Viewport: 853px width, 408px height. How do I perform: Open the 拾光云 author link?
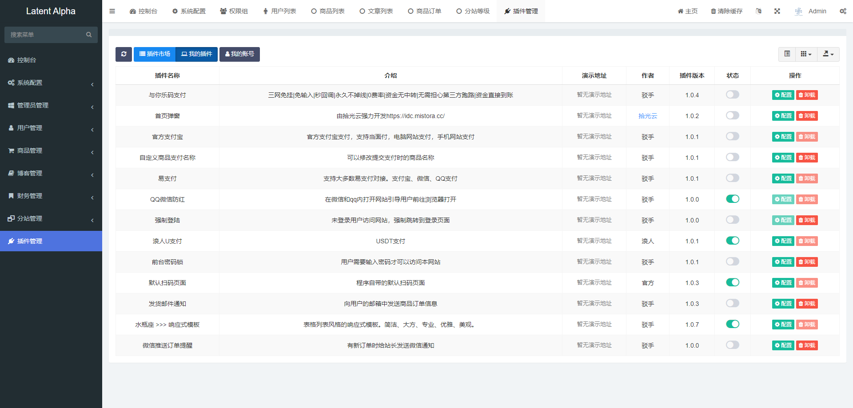coord(647,116)
